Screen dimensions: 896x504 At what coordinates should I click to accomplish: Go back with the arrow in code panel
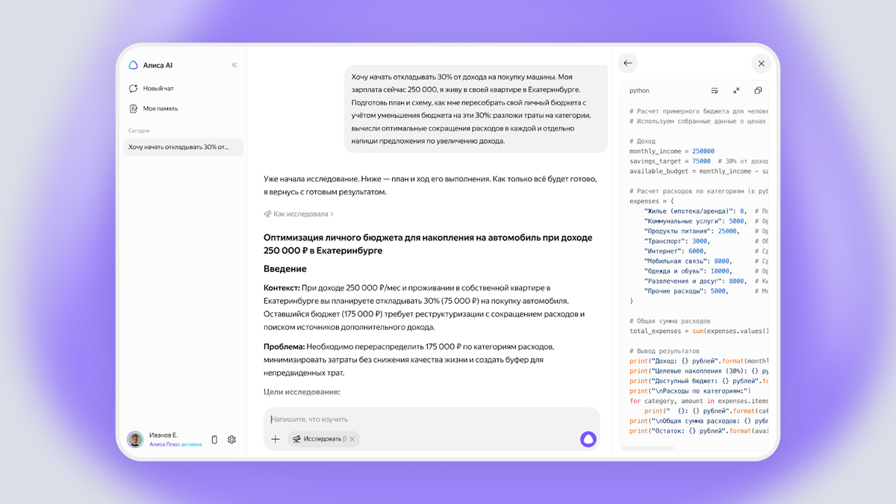(628, 63)
